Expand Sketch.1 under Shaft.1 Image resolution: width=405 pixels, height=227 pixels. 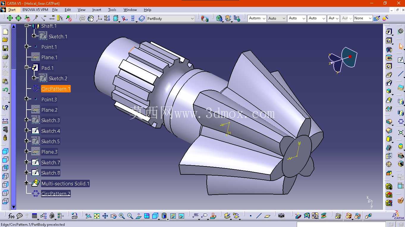[x=34, y=36]
